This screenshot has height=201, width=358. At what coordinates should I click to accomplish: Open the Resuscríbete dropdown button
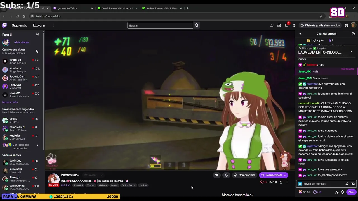[274, 175]
